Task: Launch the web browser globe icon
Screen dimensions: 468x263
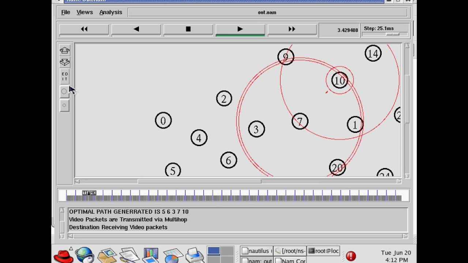Action: coord(85,255)
